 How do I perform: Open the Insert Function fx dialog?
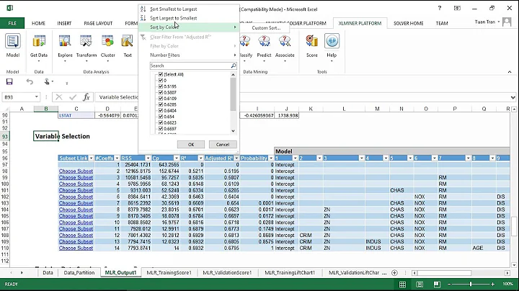click(86, 97)
